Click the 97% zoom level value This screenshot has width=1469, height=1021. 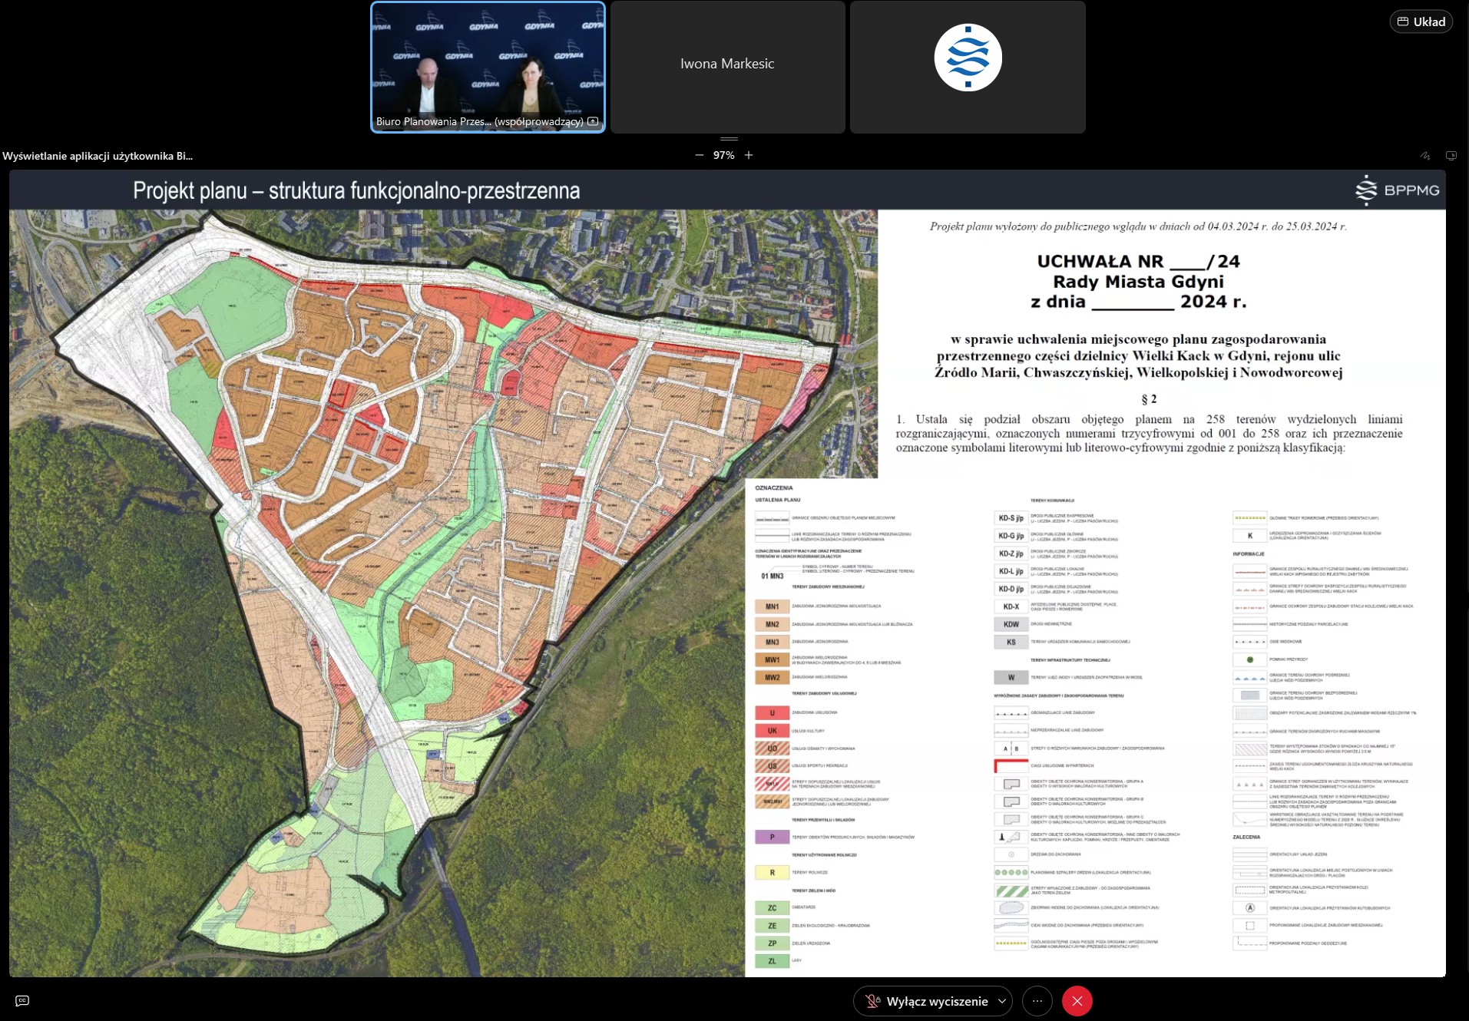723,155
